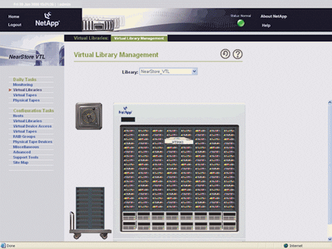Select the first tape drive in bottom row
Image resolution: width=332 pixels, height=249 pixels.
click(129, 226)
